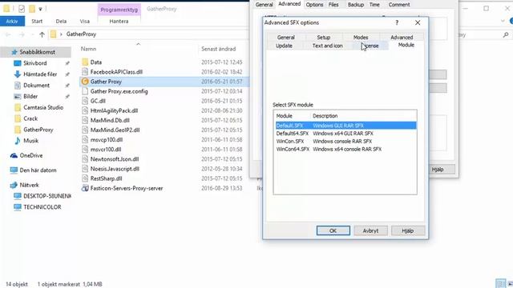Open the Data folder icon
Viewport: 513px width, 288px height.
pos(85,62)
